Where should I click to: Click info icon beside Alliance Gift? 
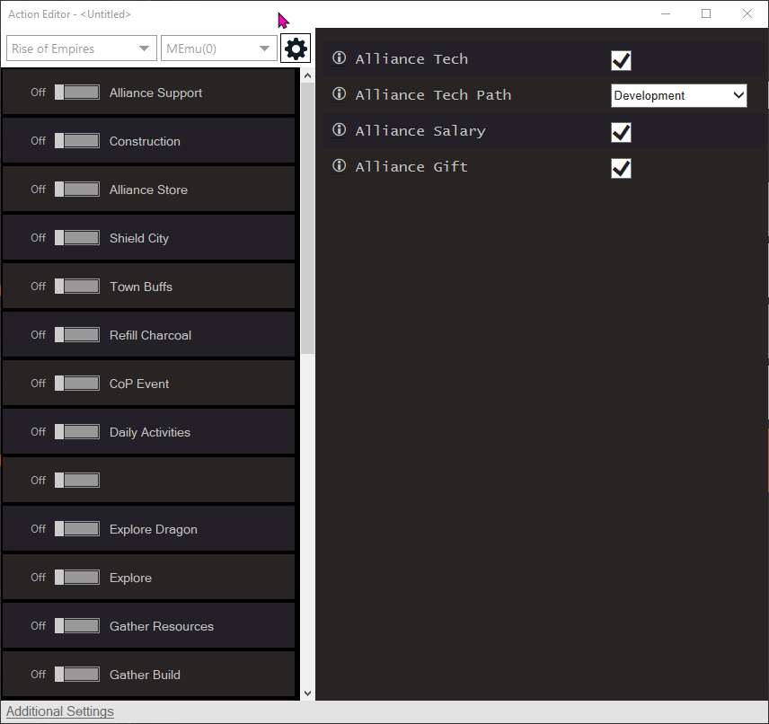tap(339, 166)
